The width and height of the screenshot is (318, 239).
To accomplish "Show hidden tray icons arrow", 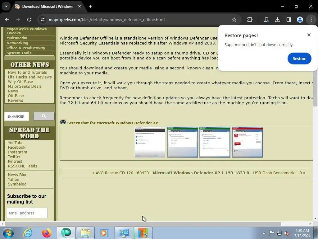I will click(x=264, y=233).
